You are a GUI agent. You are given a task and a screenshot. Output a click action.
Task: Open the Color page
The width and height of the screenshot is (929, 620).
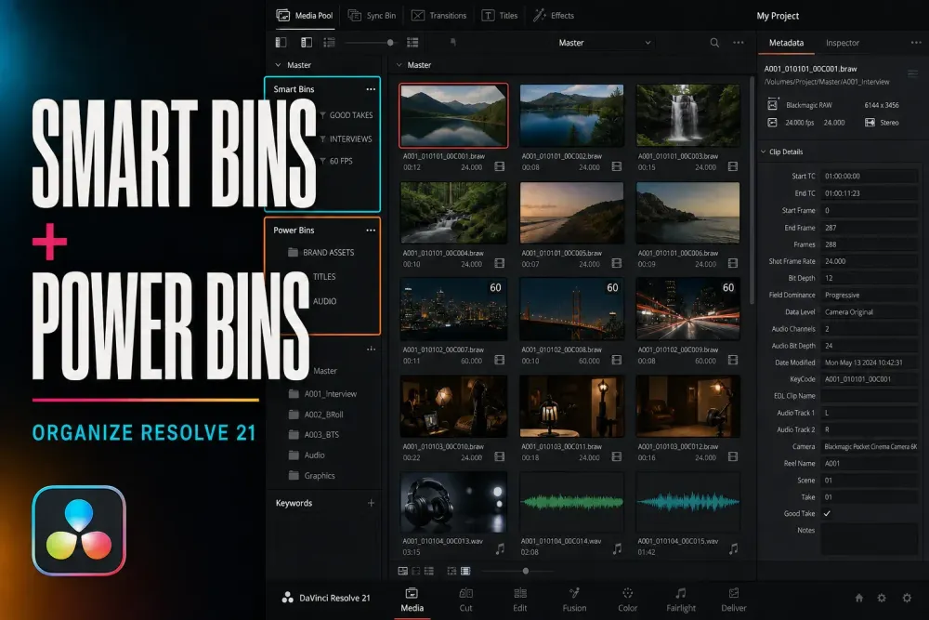[627, 600]
